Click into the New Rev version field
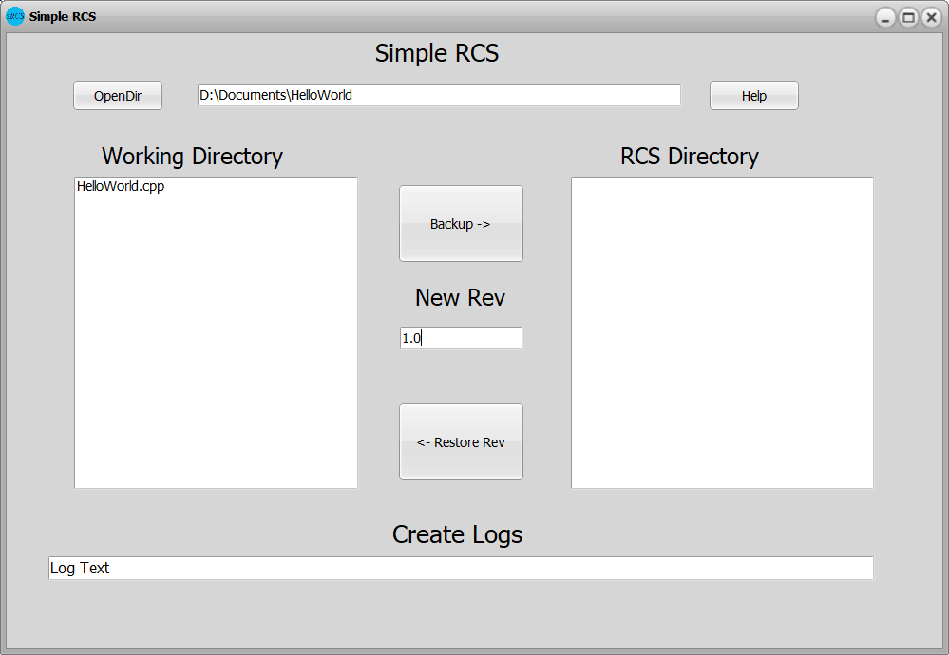The height and width of the screenshot is (655, 949). [461, 338]
